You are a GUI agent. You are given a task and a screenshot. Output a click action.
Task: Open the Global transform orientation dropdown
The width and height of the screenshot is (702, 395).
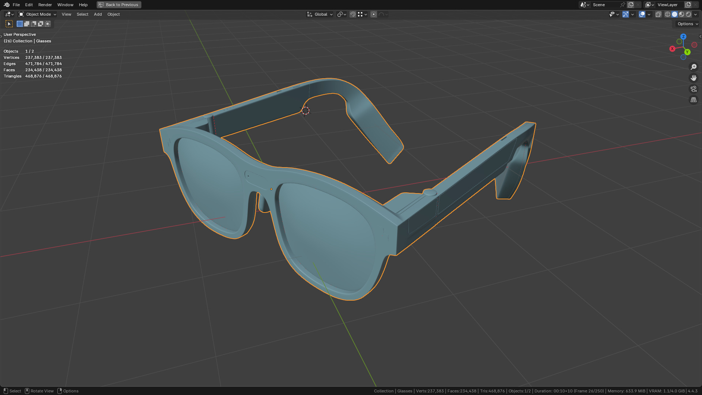point(320,14)
